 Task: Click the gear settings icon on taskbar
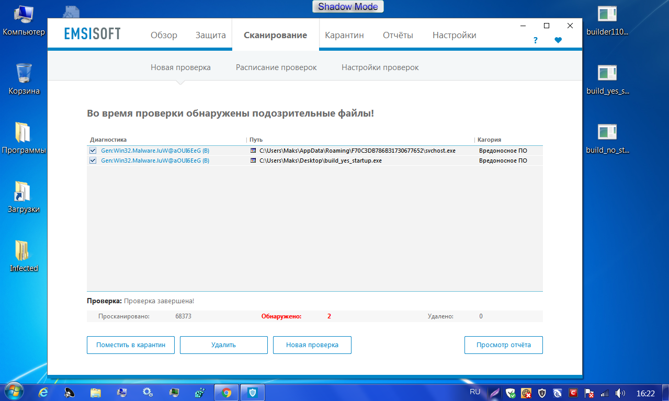[148, 392]
